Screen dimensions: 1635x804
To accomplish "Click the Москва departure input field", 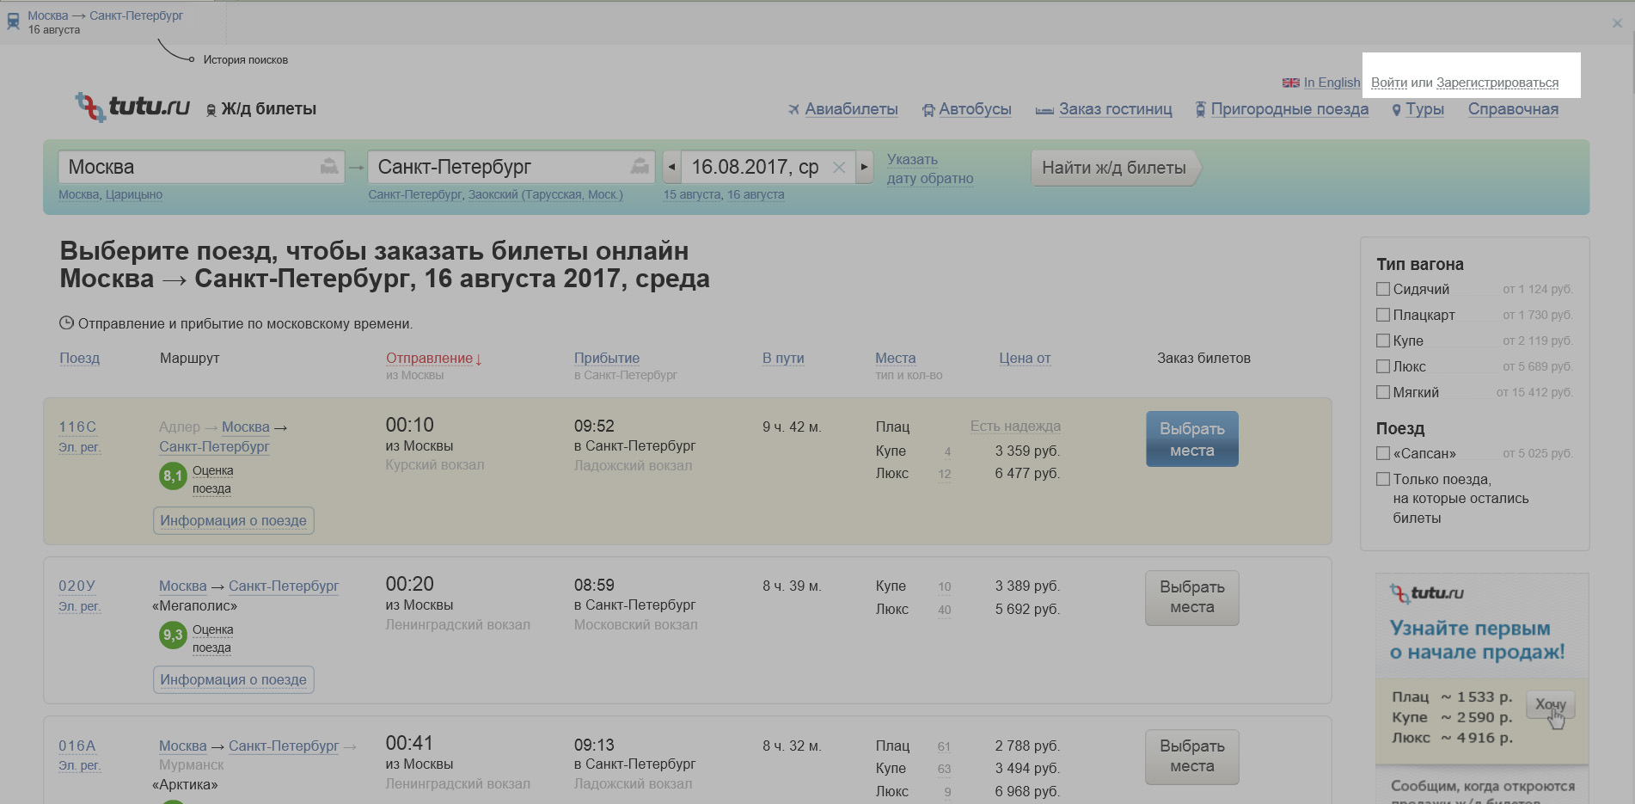I will coord(189,167).
